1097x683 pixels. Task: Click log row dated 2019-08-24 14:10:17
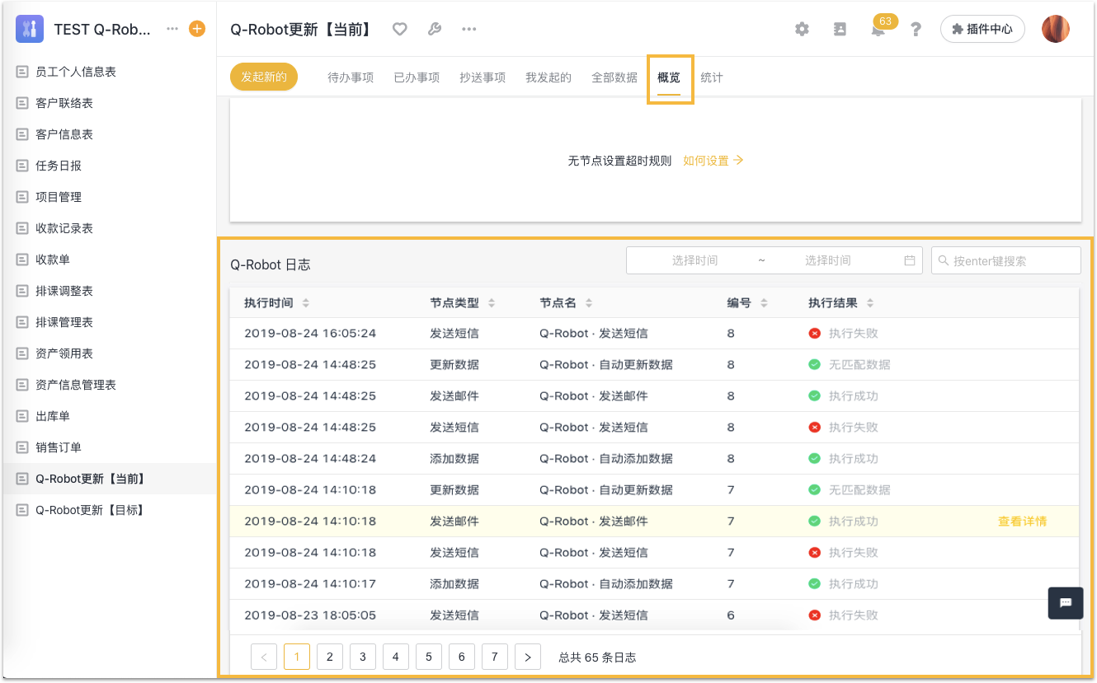(654, 584)
